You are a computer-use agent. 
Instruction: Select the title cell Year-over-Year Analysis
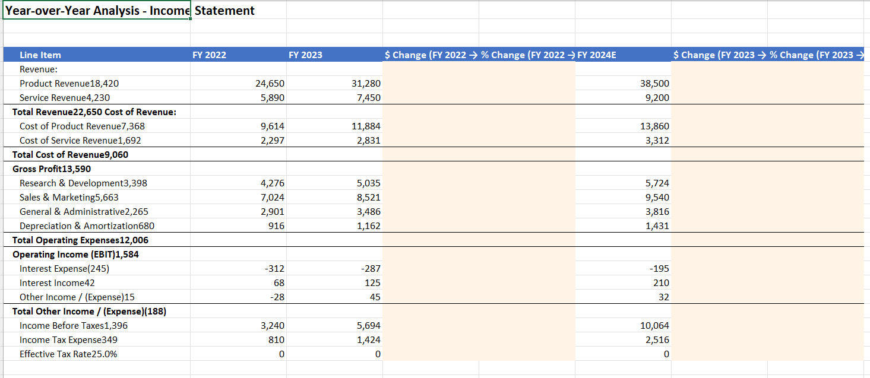pyautogui.click(x=95, y=10)
